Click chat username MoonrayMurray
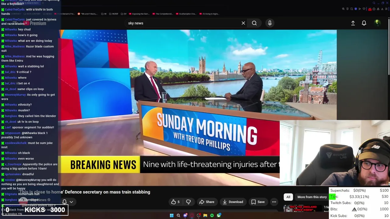 (x=16, y=95)
